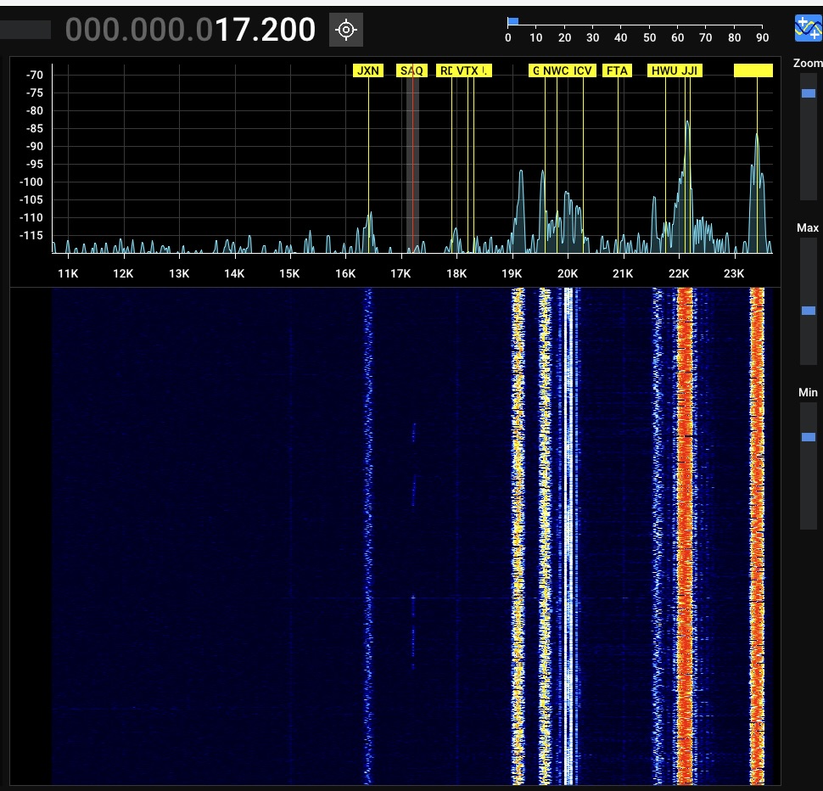Adjust the Max level slider handle

coord(809,311)
